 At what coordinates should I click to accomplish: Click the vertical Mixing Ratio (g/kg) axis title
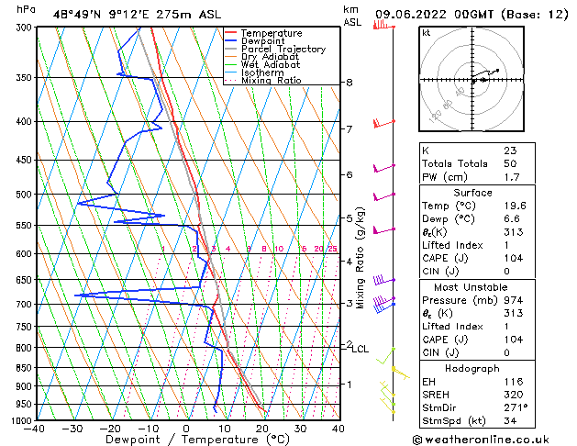point(361,258)
